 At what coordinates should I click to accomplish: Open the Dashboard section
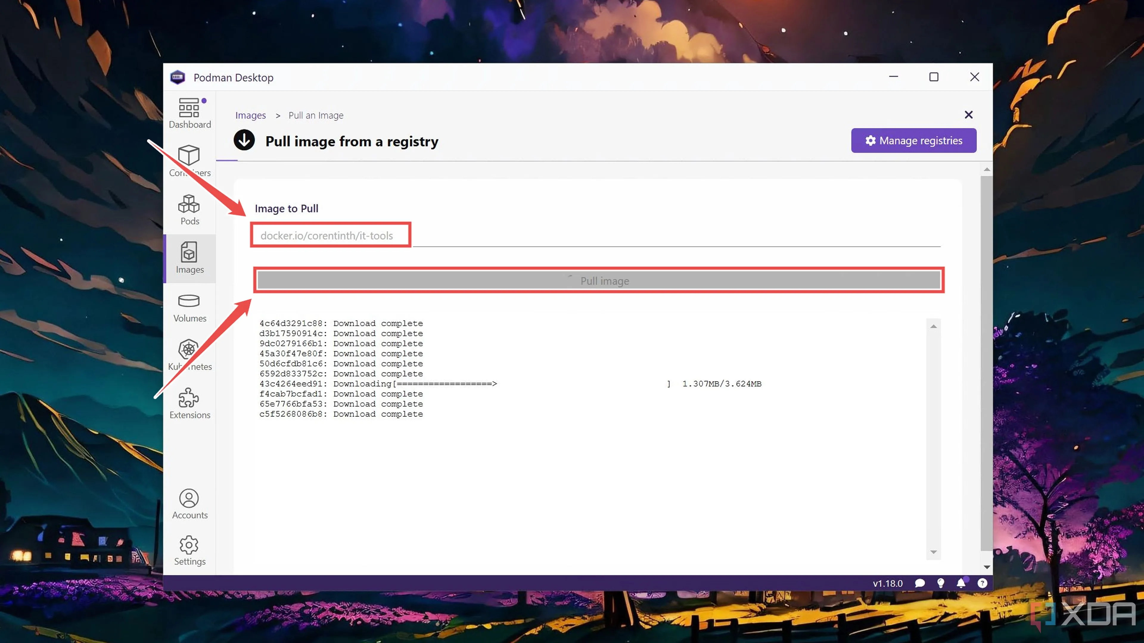pyautogui.click(x=190, y=113)
